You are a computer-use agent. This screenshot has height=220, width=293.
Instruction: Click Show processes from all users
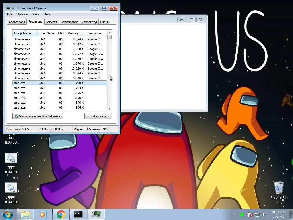pyautogui.click(x=38, y=116)
